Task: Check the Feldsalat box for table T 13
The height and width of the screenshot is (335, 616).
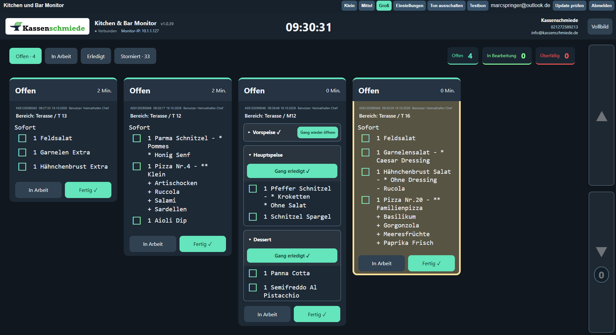Action: [x=22, y=138]
